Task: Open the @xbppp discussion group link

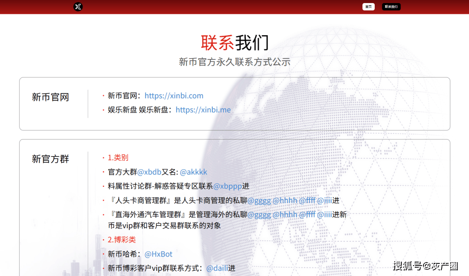Action: [x=227, y=186]
